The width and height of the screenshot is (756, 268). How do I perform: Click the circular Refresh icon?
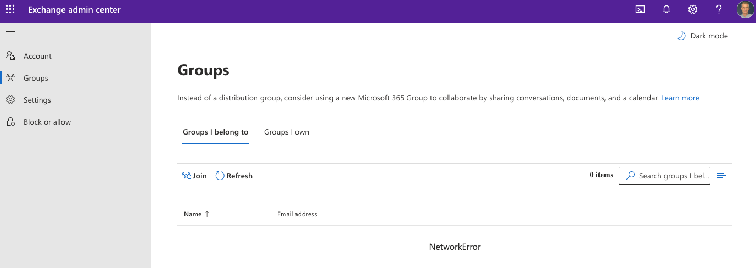click(x=220, y=176)
